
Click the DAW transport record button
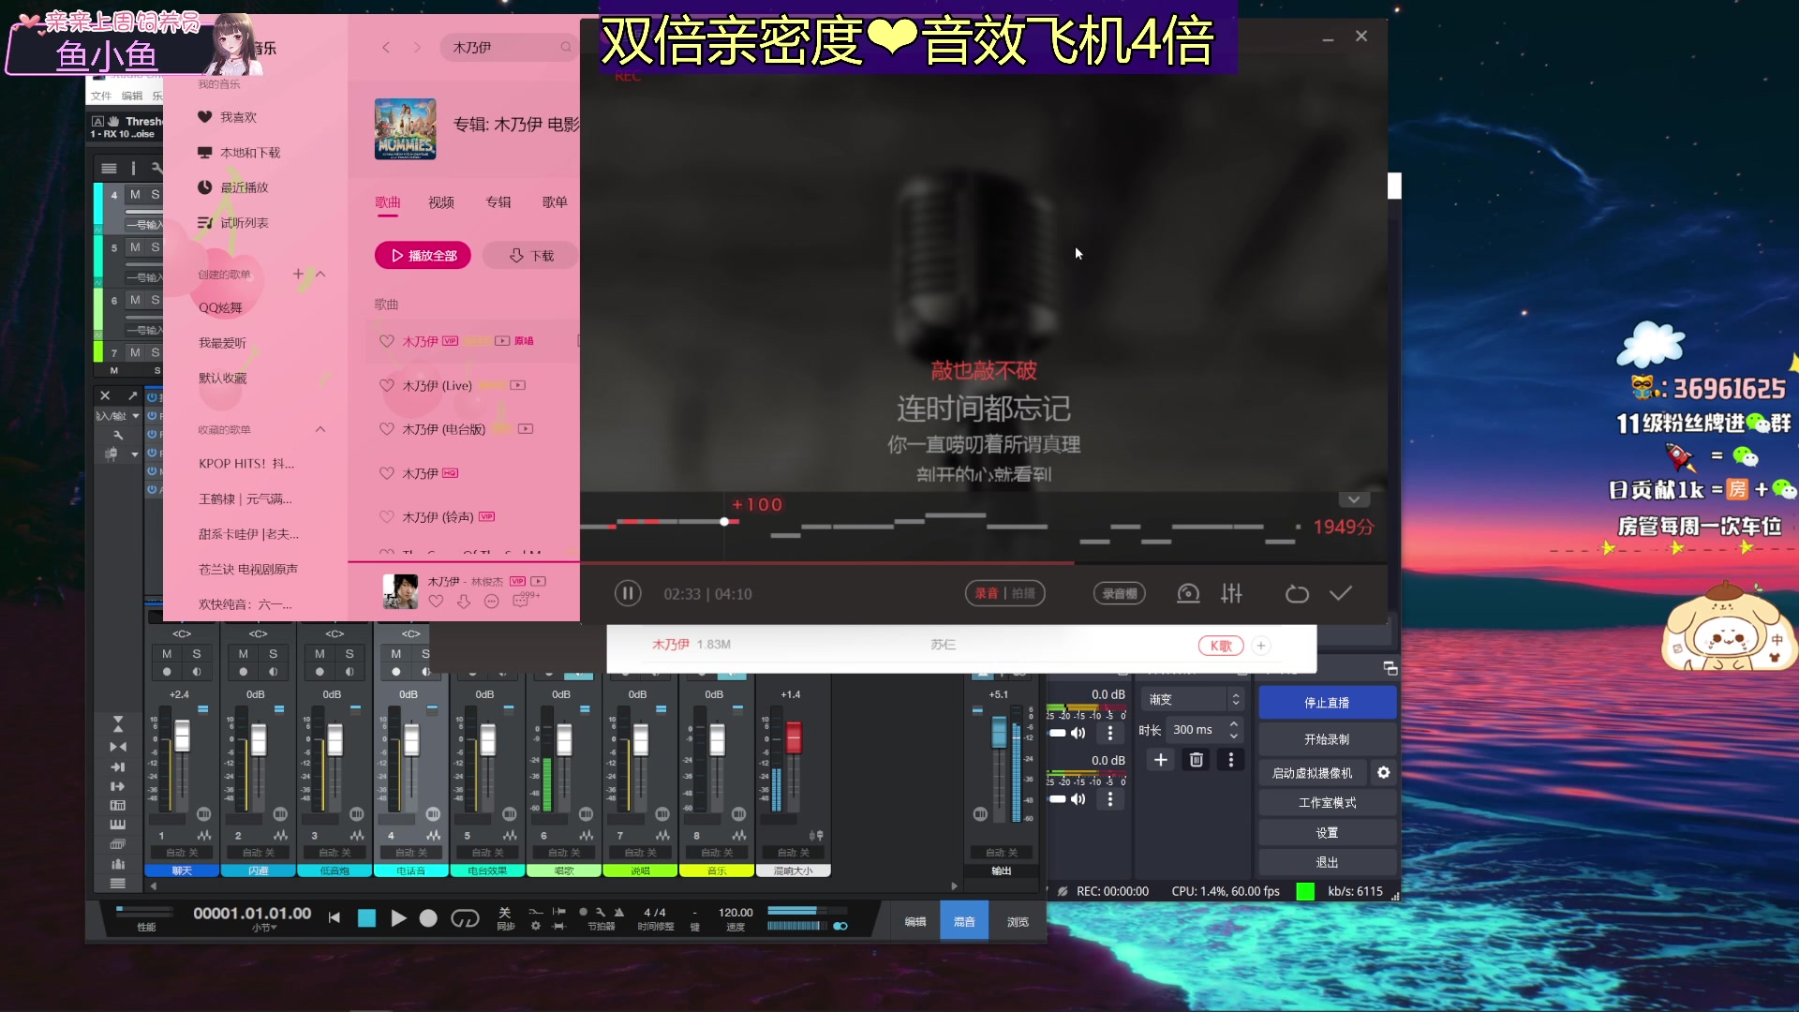[428, 918]
